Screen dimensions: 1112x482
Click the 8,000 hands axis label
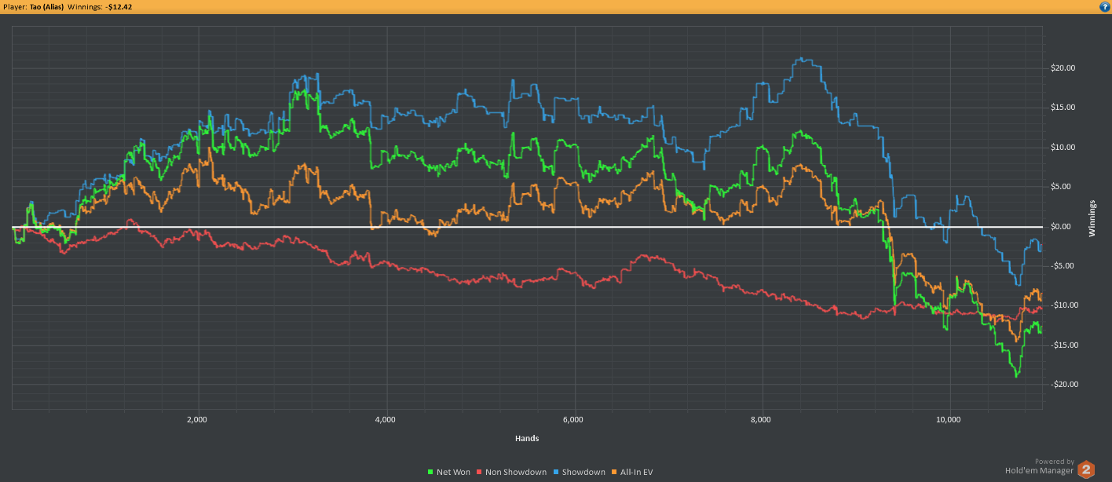pos(762,420)
